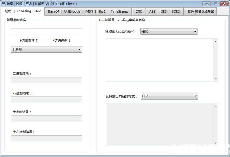Maximize the converter window
The width and height of the screenshot is (230, 157).
pos(215,3)
